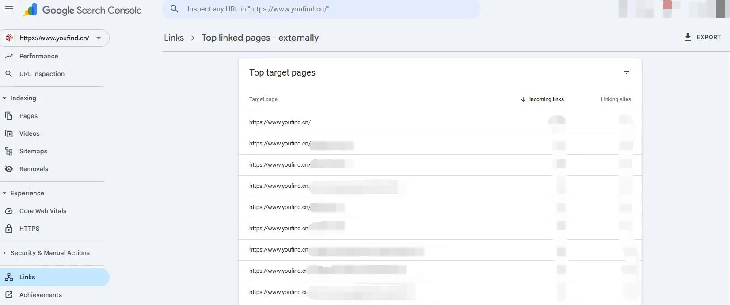
Task: Click the URL inspection magnifier icon
Action: (x=9, y=74)
